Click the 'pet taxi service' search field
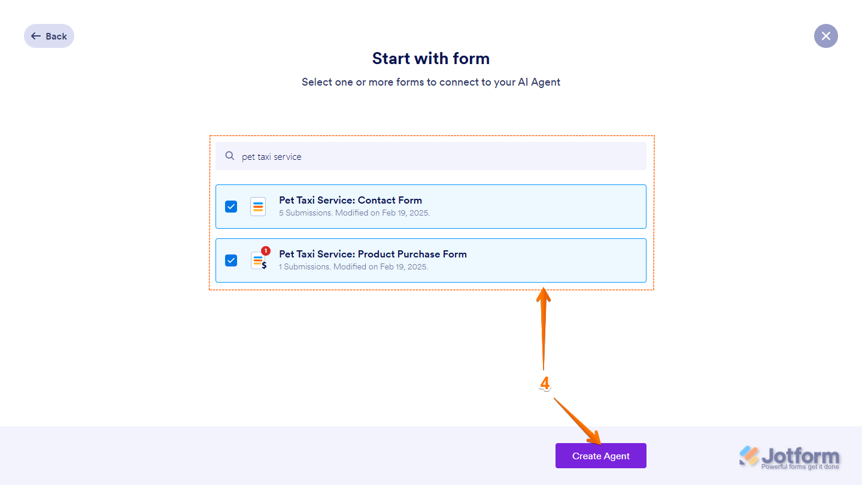Image resolution: width=862 pixels, height=485 pixels. tap(431, 156)
